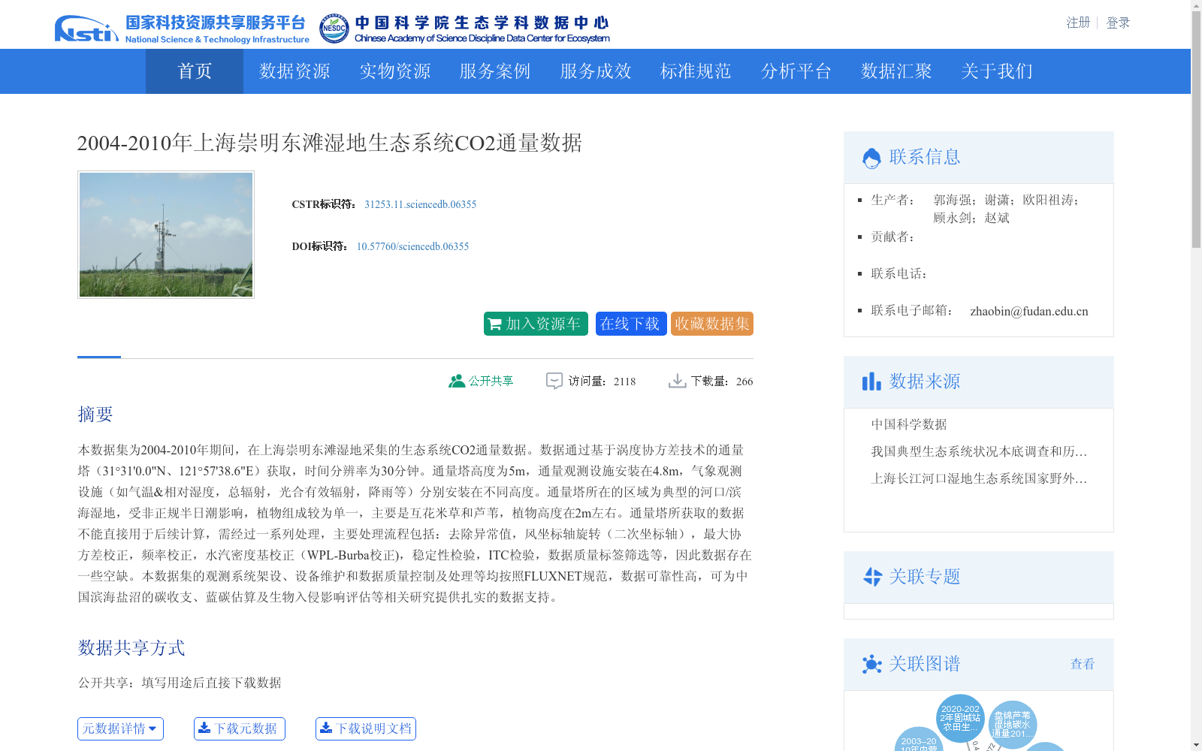Click the 生产者 names 郭海强 谢潇
Image resolution: width=1202 pixels, height=751 pixels.
(x=1007, y=209)
